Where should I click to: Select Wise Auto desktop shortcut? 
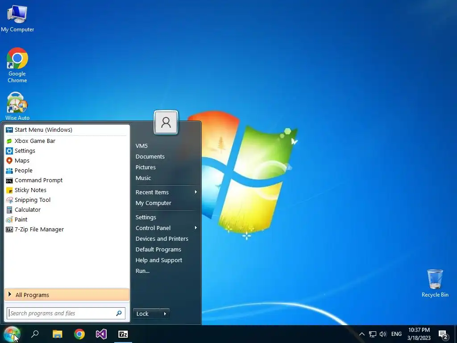(x=17, y=106)
